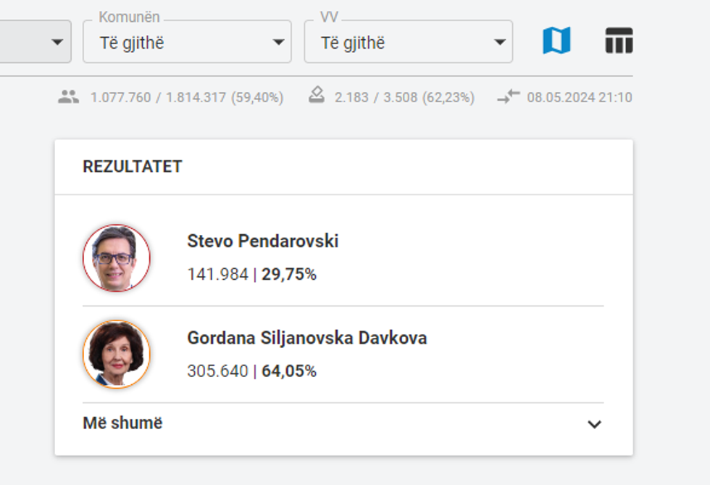Open the VV dropdown
This screenshot has height=485, width=710.
point(408,42)
